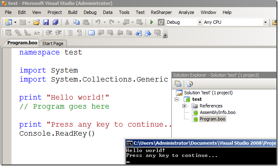Click the Clear All Bookmarks icon

157,33
